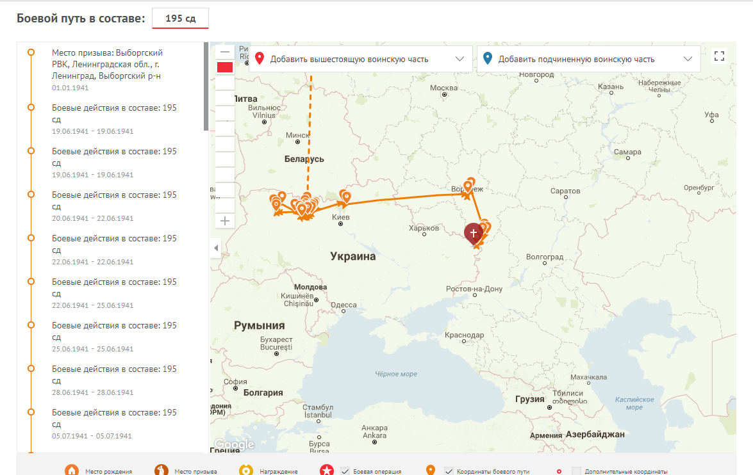Click the orange pin Координаты боевого пути icon
Screen dimensions: 753x475
point(431,471)
